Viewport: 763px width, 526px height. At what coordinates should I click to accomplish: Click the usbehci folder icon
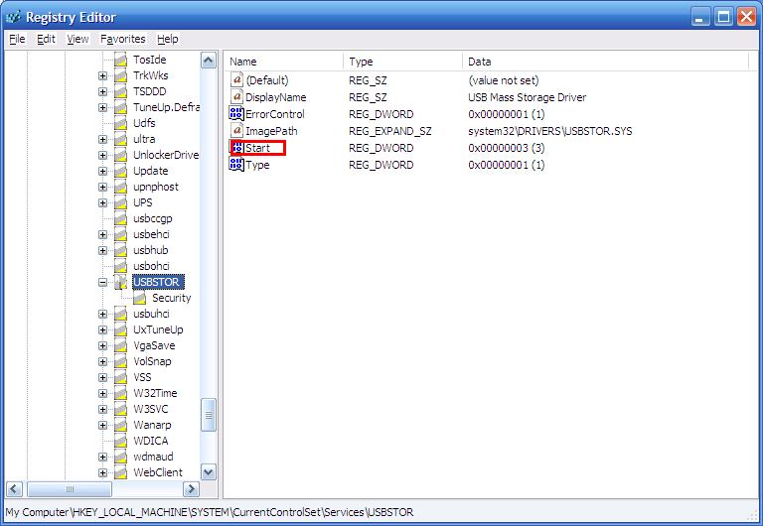pyautogui.click(x=120, y=235)
